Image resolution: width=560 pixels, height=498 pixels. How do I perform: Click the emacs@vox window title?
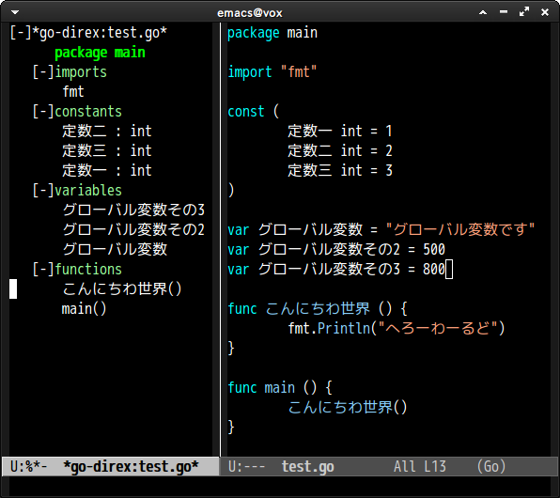[x=250, y=13]
